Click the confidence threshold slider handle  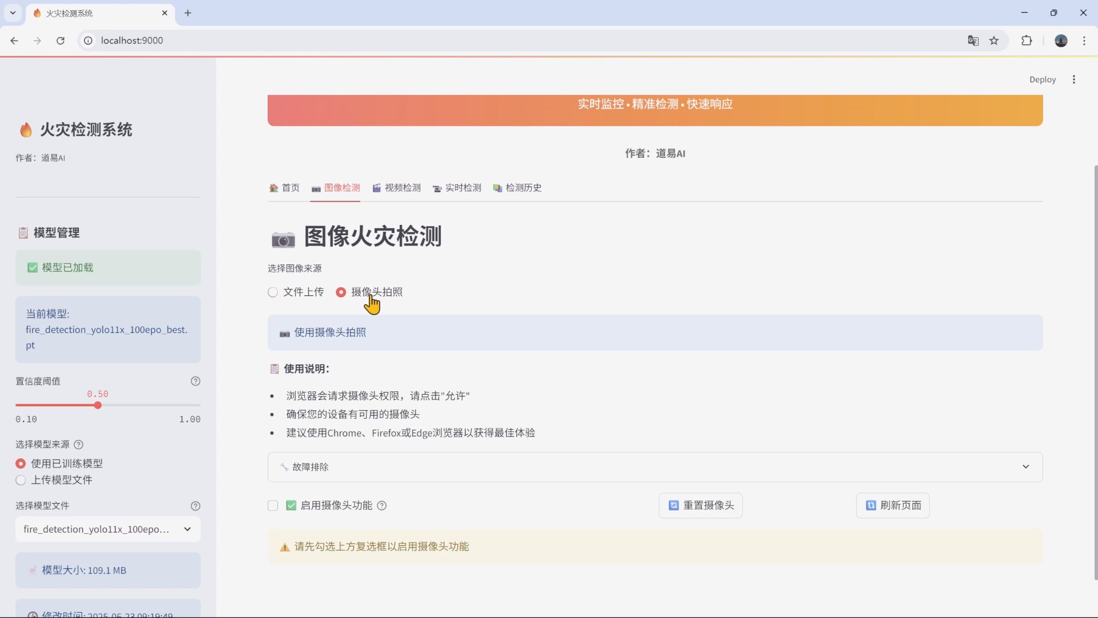coord(98,405)
